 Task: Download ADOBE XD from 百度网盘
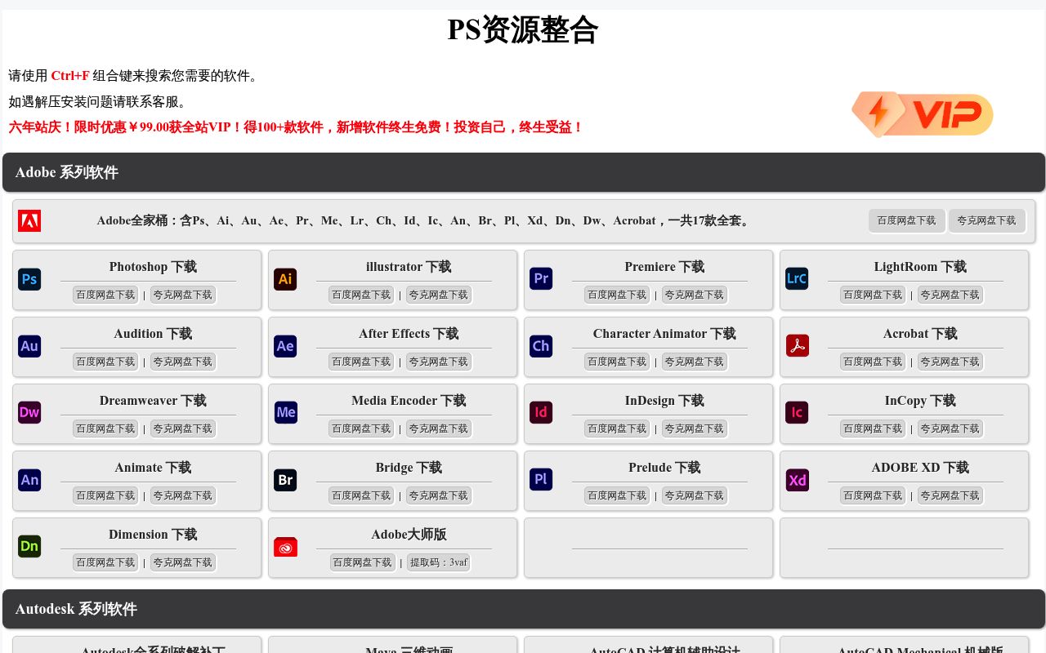tap(873, 495)
